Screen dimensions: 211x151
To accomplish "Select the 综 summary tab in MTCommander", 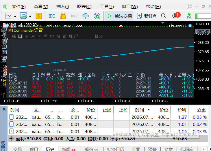I will coord(14,36).
